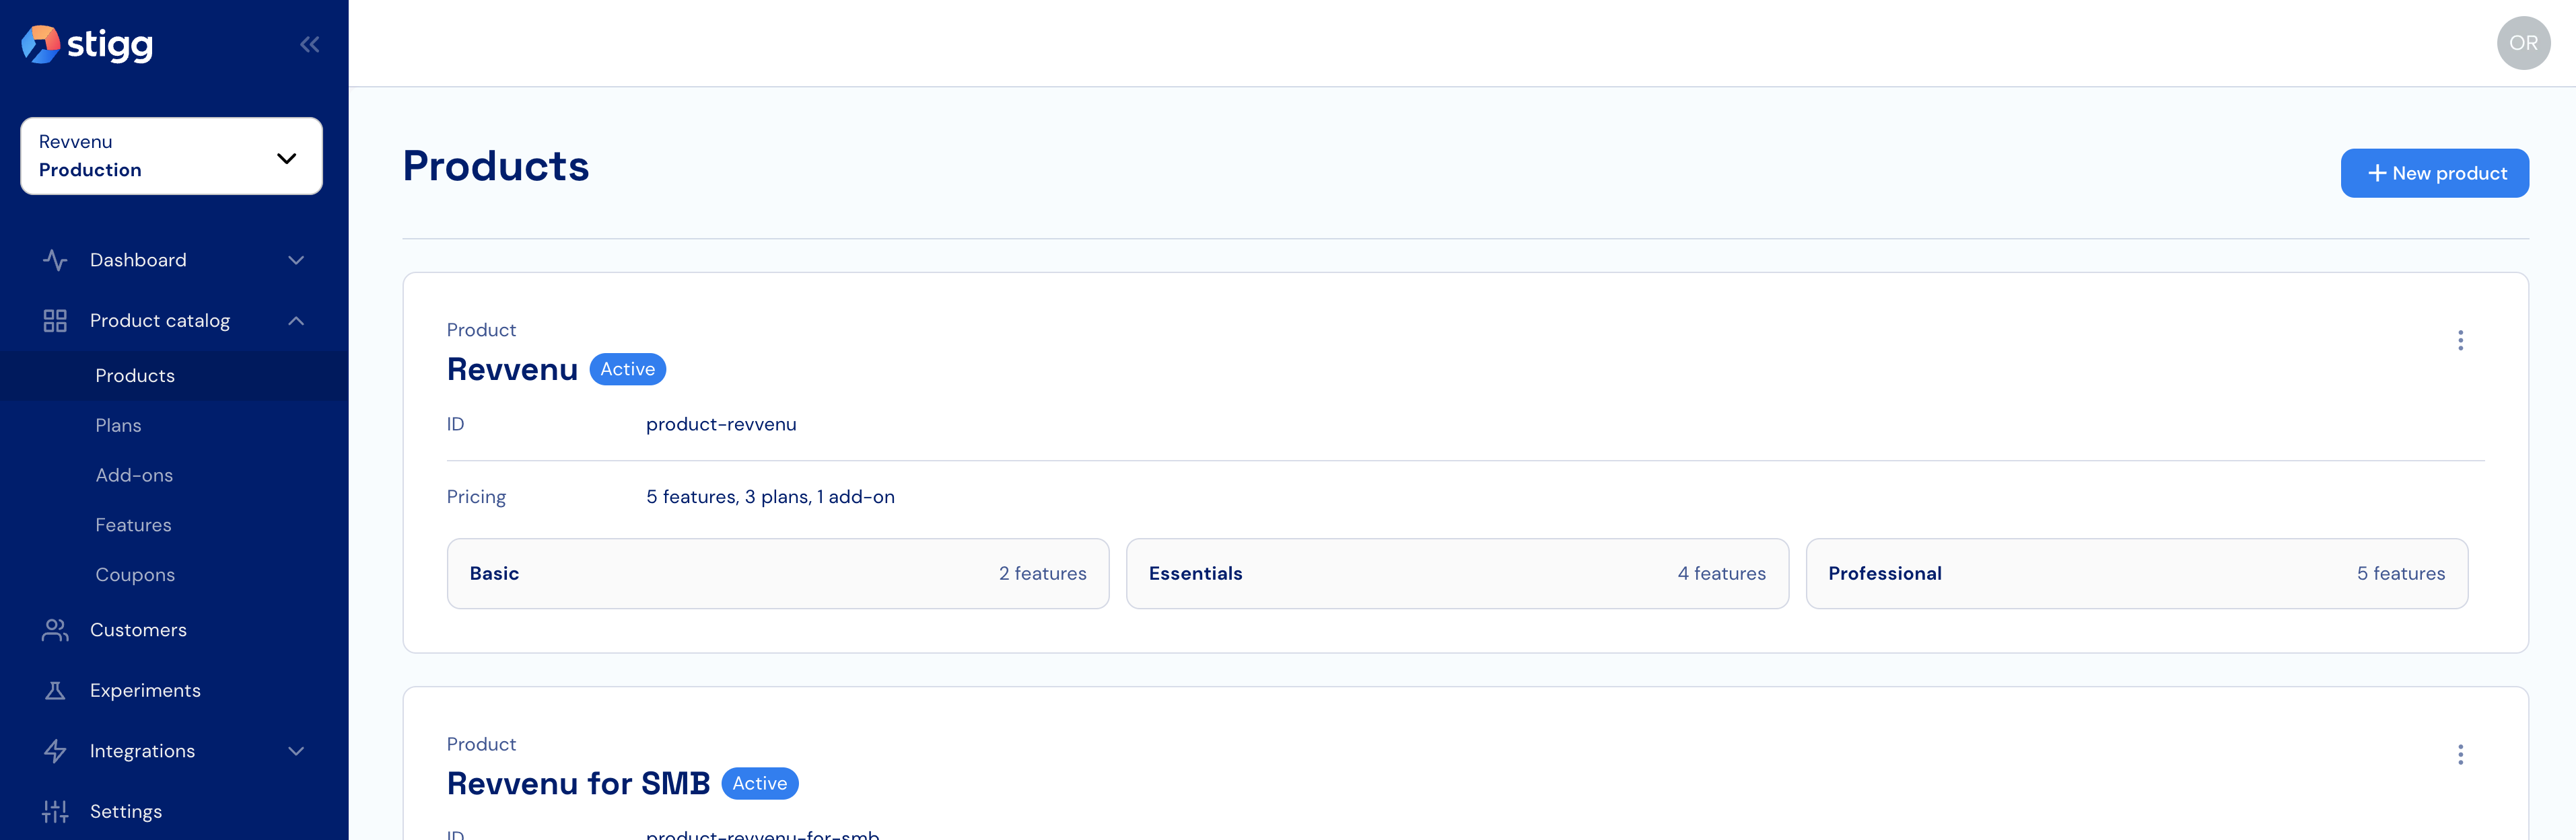Click the Product catalog grid icon
2576x840 pixels.
pos(55,321)
